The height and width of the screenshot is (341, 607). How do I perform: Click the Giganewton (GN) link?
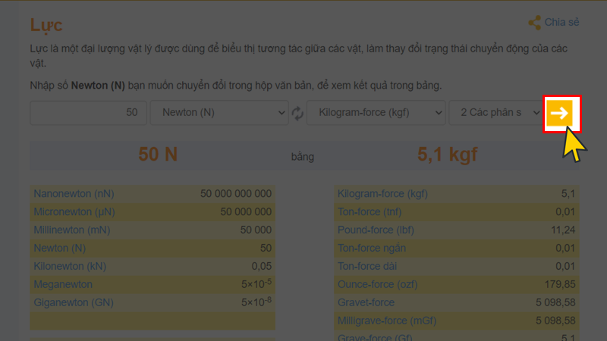[74, 302]
